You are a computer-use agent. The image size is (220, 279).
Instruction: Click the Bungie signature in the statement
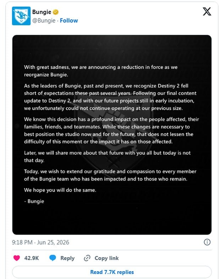(x=34, y=201)
